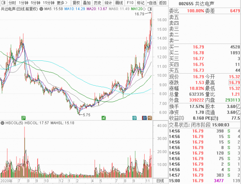This screenshot has width=241, height=184.
Task: Click the teal 停 marker icon
Action: click(135, 117)
